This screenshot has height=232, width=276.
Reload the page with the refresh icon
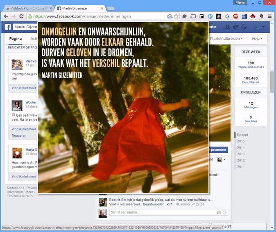[22, 16]
